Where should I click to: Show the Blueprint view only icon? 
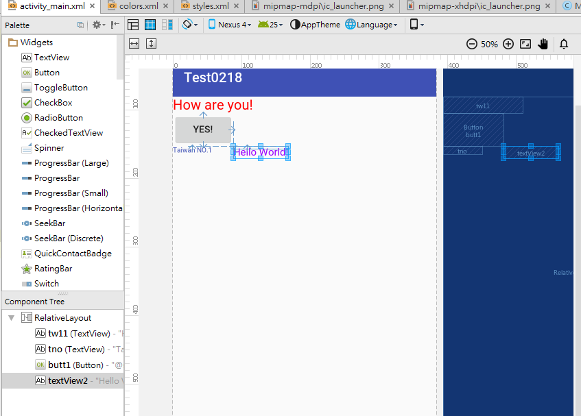tap(150, 25)
